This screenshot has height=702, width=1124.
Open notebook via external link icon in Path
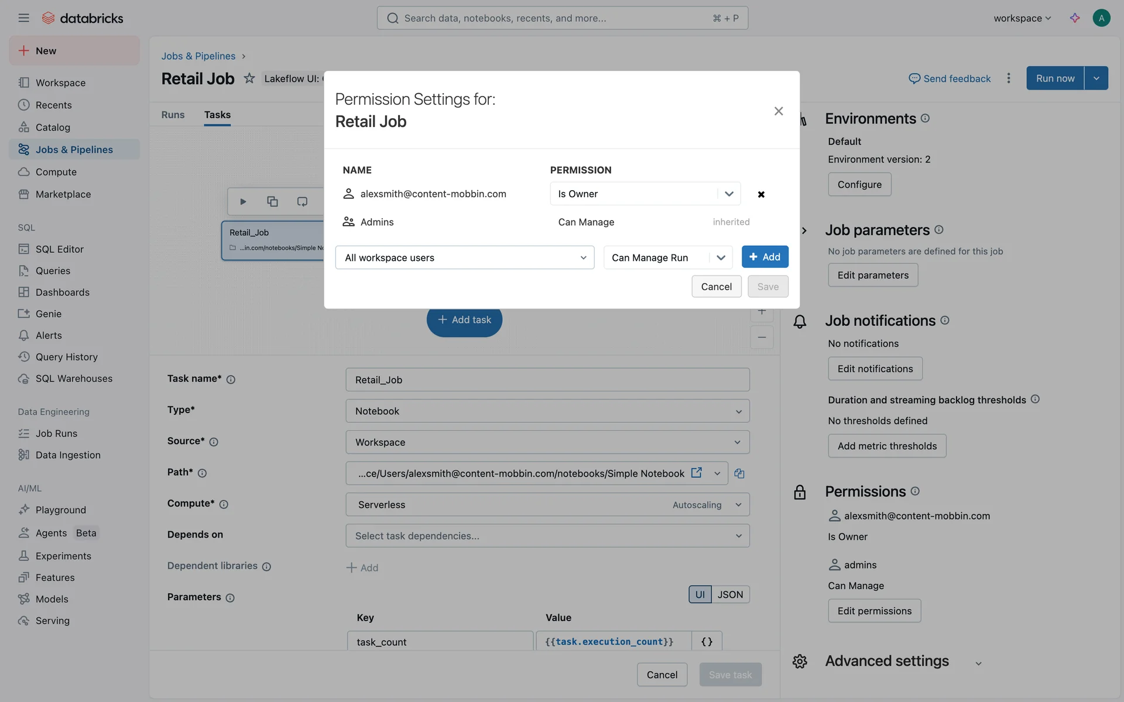[x=697, y=473]
